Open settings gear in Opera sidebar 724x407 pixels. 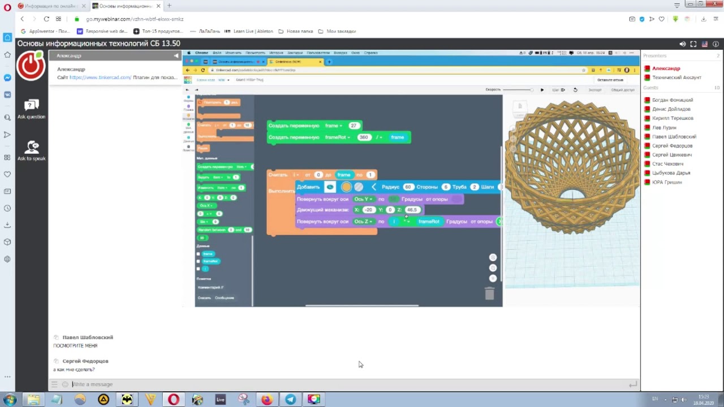7,259
